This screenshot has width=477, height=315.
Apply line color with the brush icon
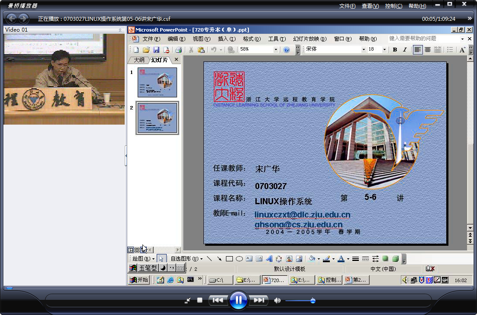coord(326,259)
